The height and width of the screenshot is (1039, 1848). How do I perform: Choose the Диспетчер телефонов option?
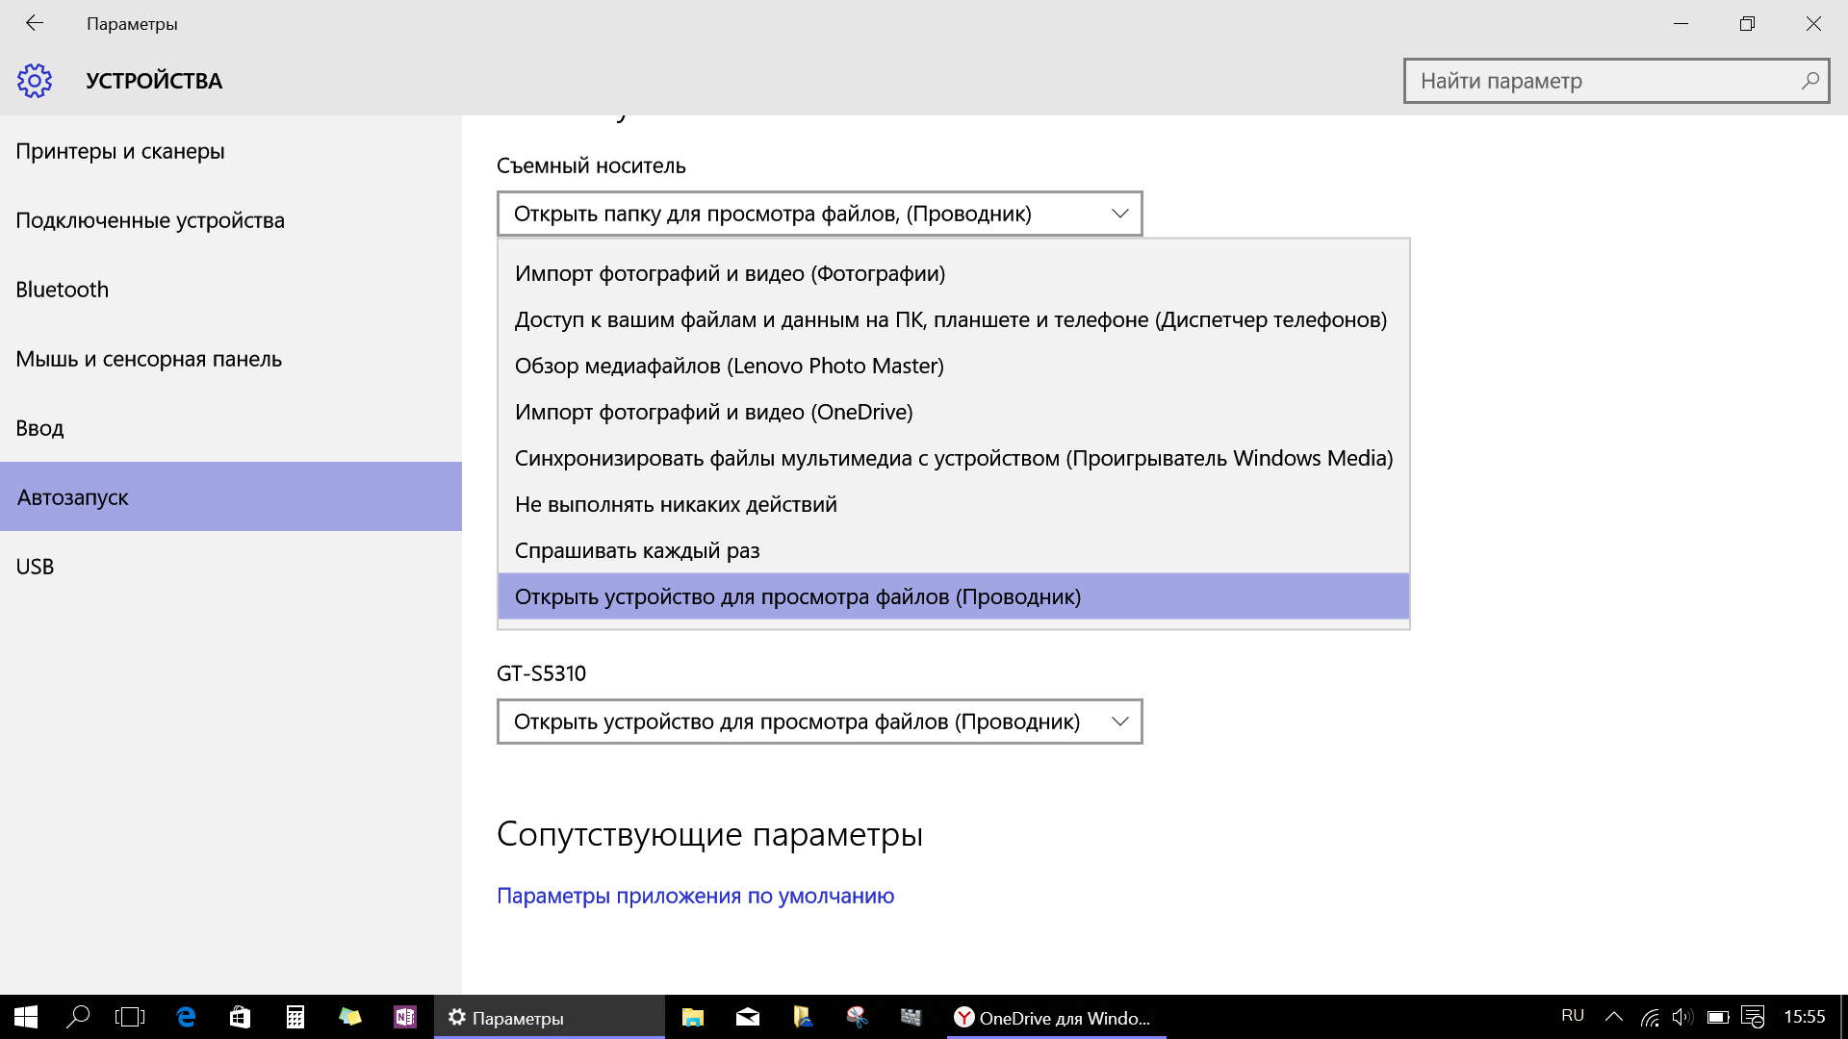point(954,319)
